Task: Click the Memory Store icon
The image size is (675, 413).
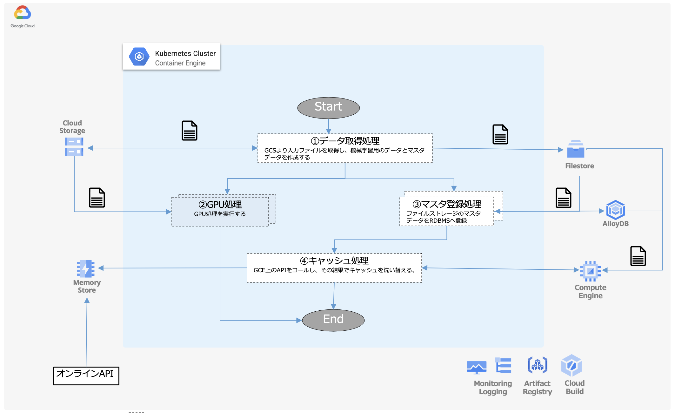Action: pos(86,269)
